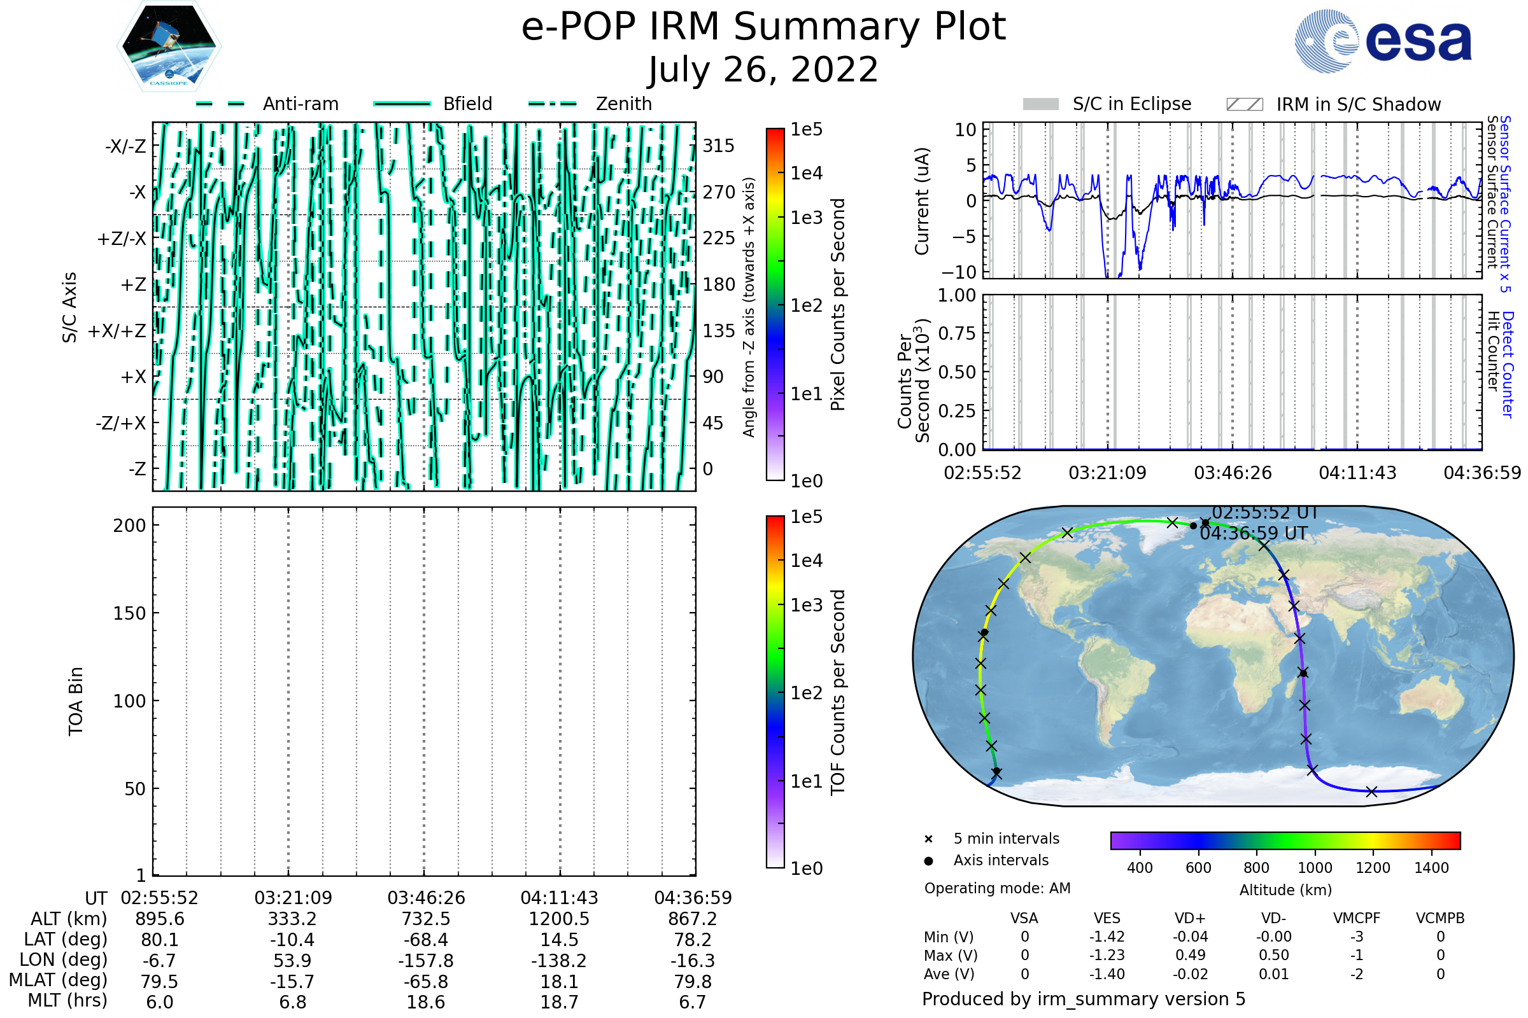Click the Operating mode: AM text
This screenshot has height=1018, width=1528.
point(997,888)
